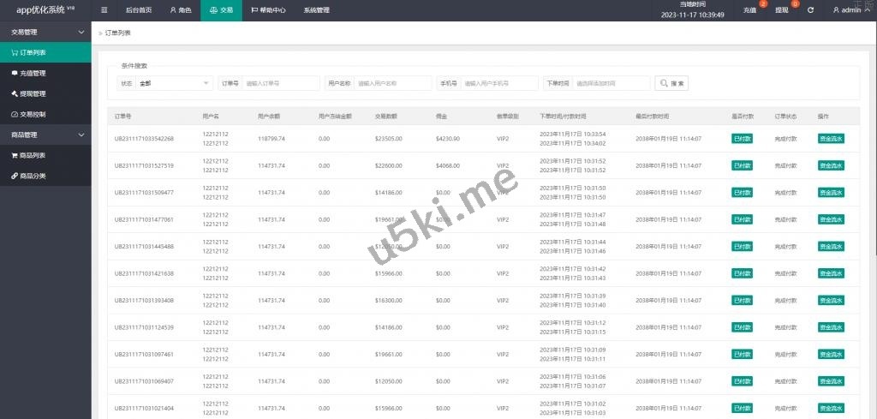Collapse the 商品管理 sidebar group

point(45,135)
